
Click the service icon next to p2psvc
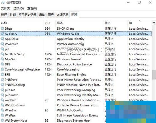click(x=3, y=90)
